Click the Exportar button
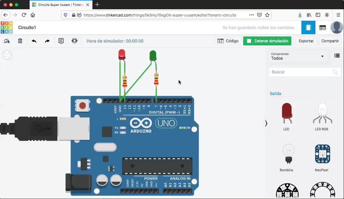Viewport: 344px width, 199px height. click(x=306, y=41)
